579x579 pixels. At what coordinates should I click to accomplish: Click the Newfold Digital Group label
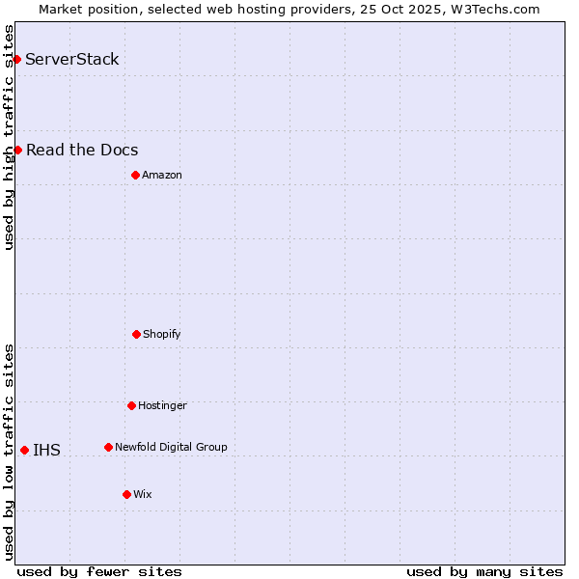(171, 447)
